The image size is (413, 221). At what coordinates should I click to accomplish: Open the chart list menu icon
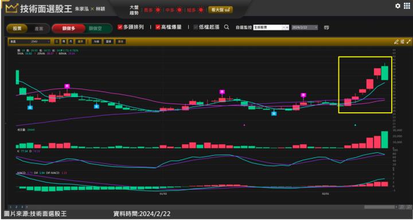403,42
